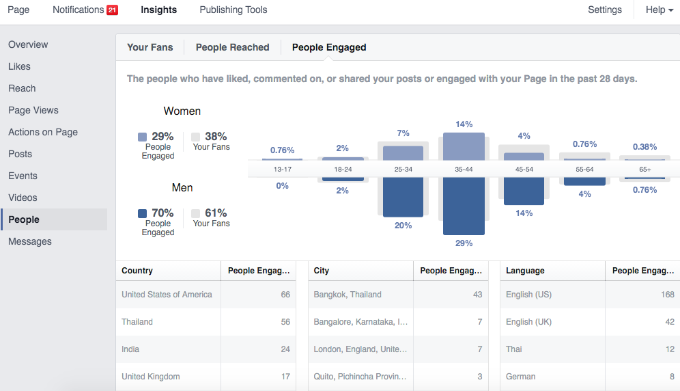Click the women 25-34 bar showing 7%

tap(403, 152)
